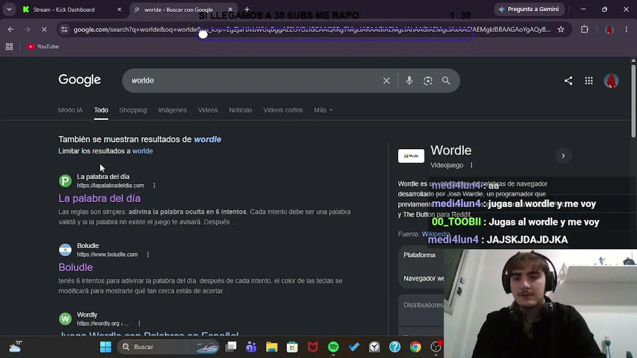Screen dimensions: 637x358
Task: Launch Microsoft Teams from the taskbar
Action: 251,347
